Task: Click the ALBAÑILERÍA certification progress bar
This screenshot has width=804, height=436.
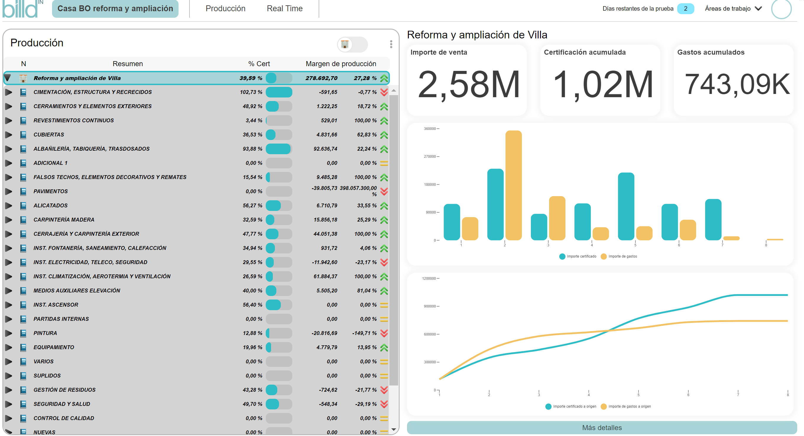Action: [x=279, y=149]
